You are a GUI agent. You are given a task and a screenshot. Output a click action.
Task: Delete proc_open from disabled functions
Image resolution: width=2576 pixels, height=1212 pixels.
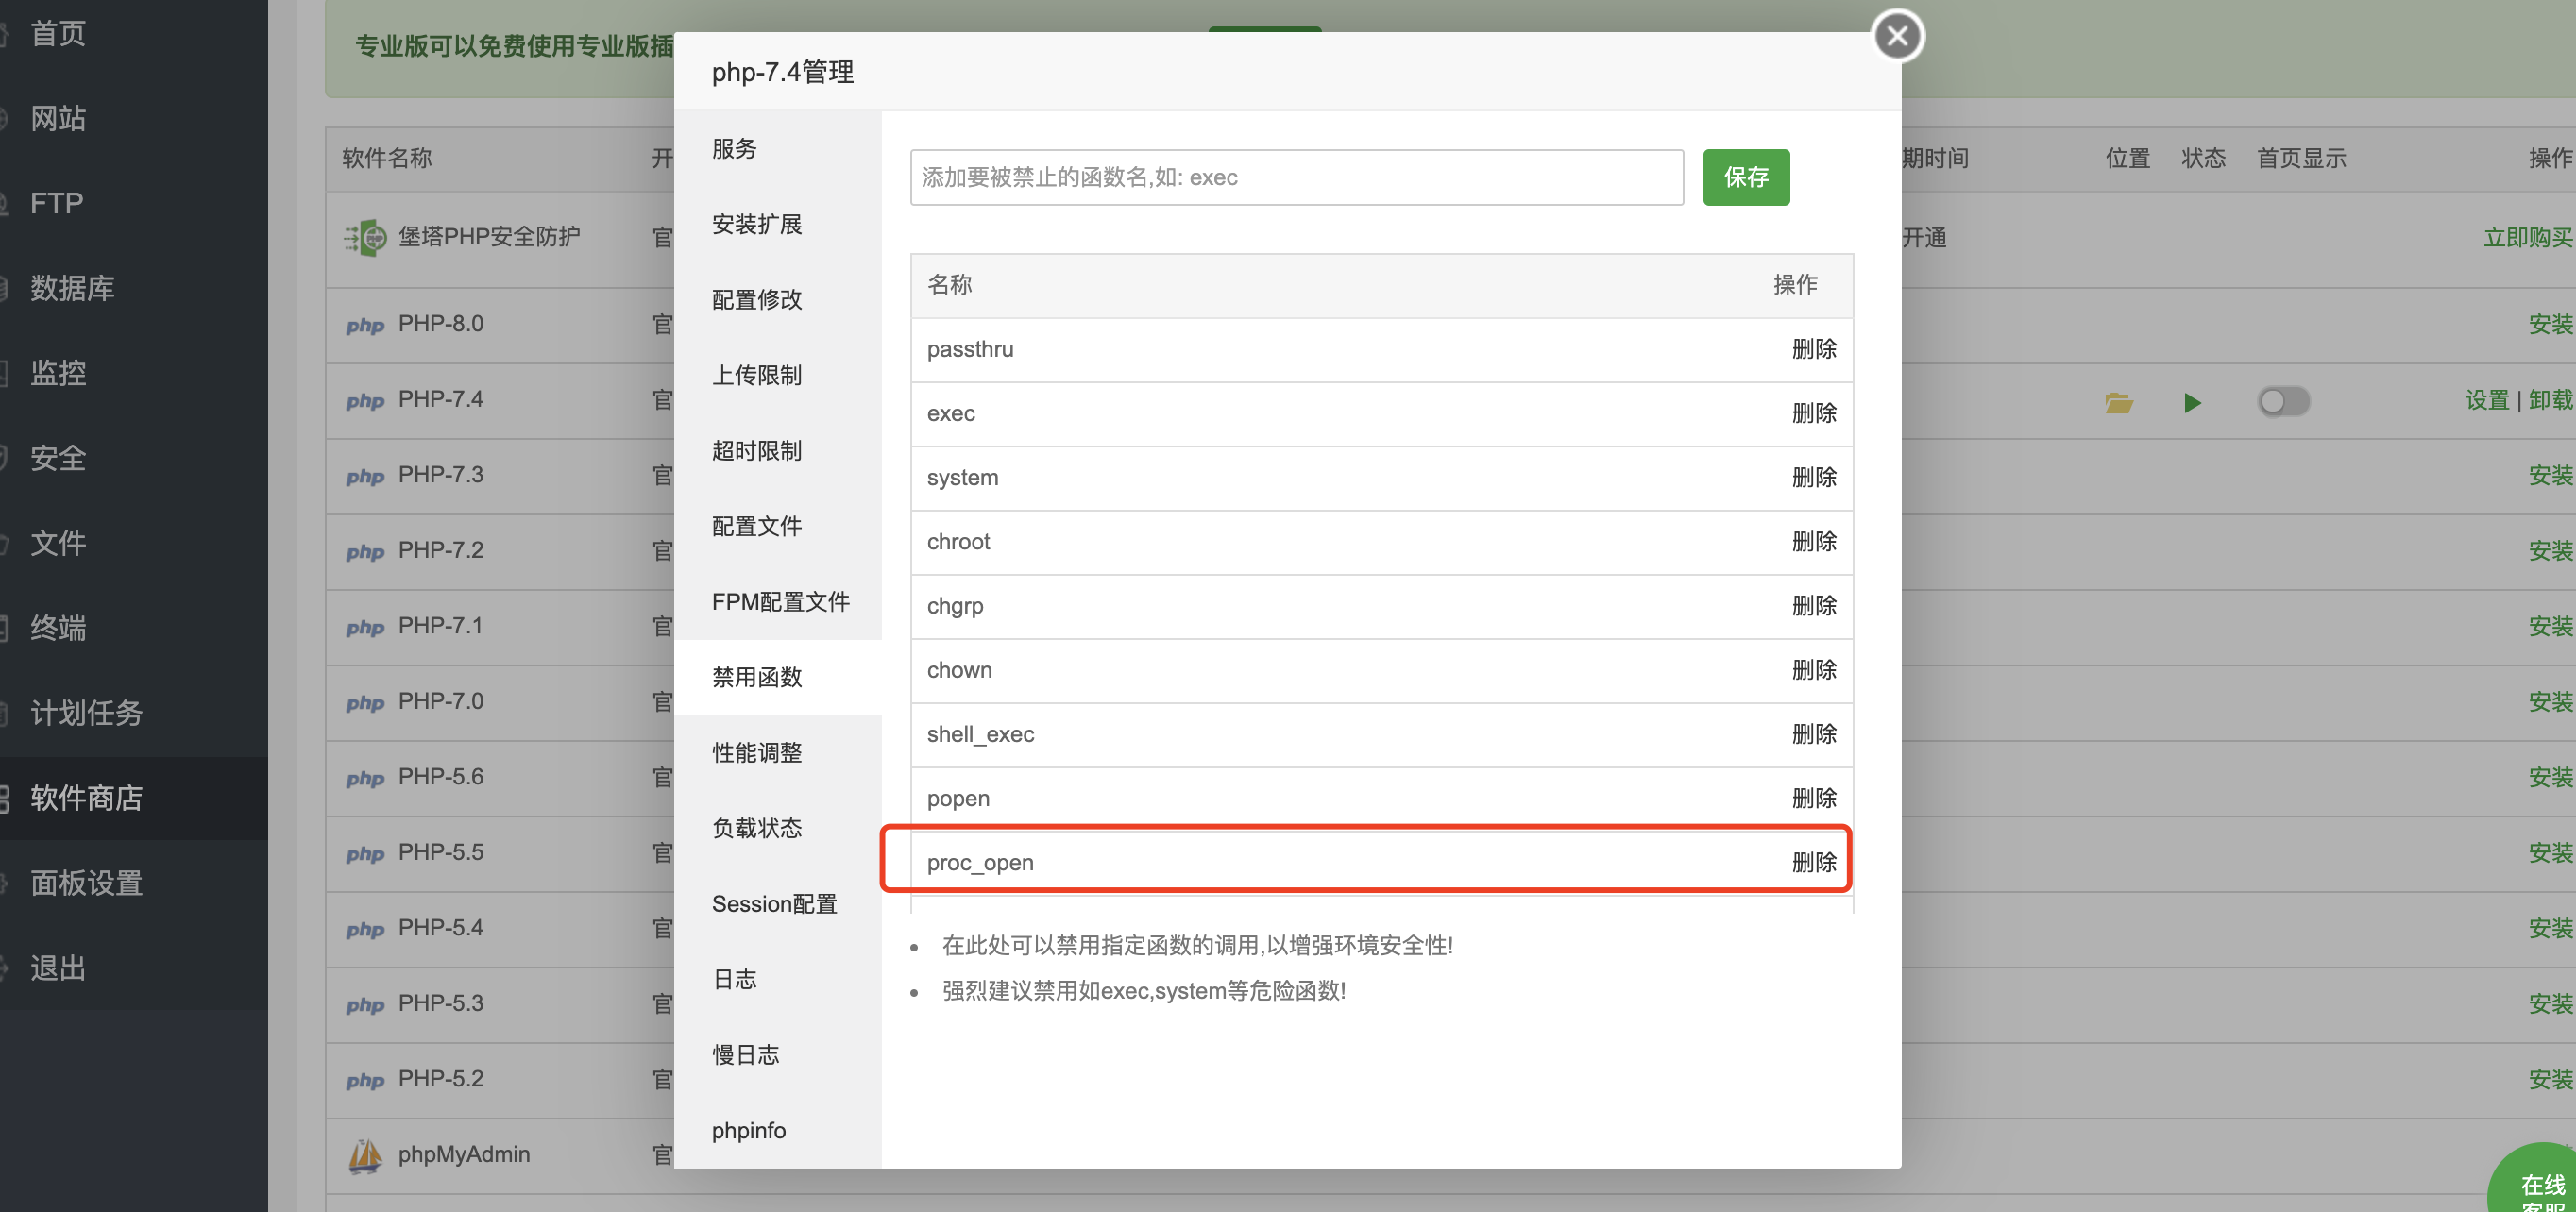1813,862
